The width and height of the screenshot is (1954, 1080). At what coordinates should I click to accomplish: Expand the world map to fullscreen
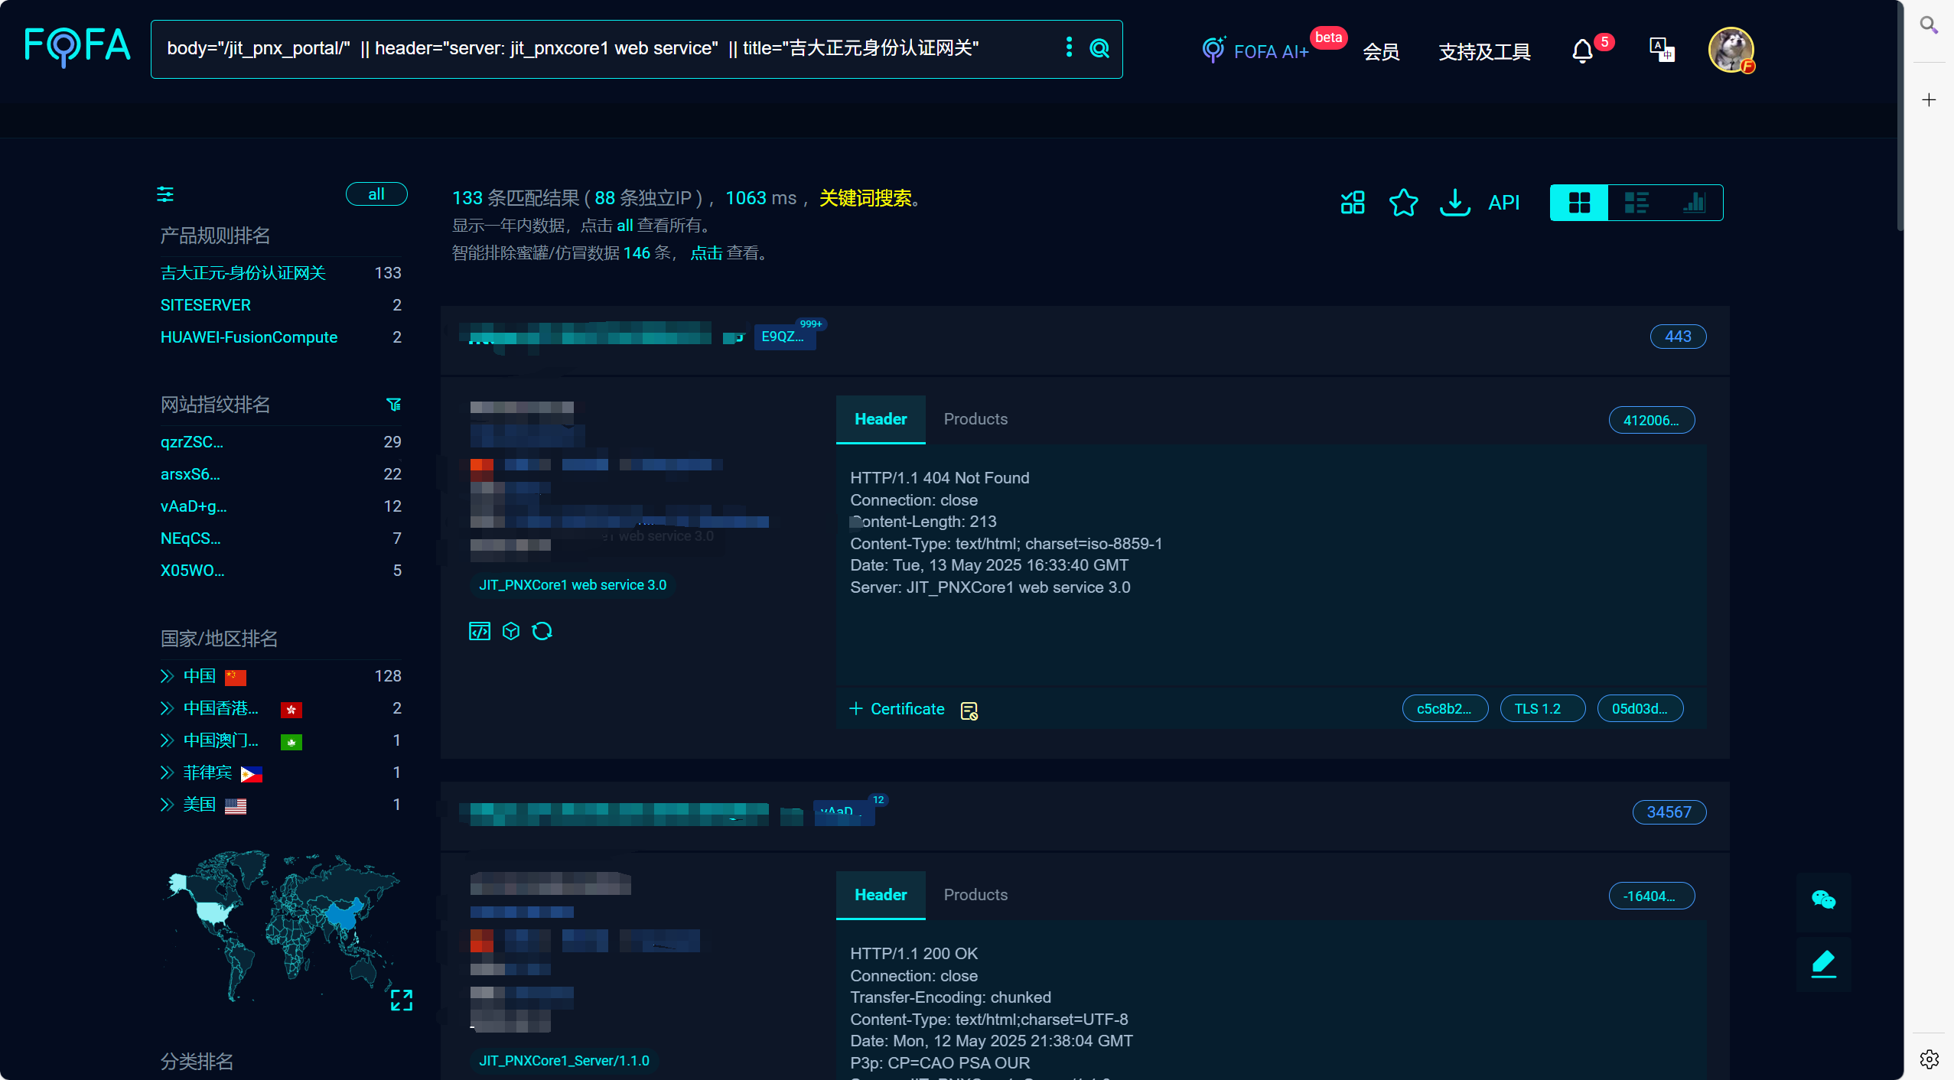click(402, 1000)
